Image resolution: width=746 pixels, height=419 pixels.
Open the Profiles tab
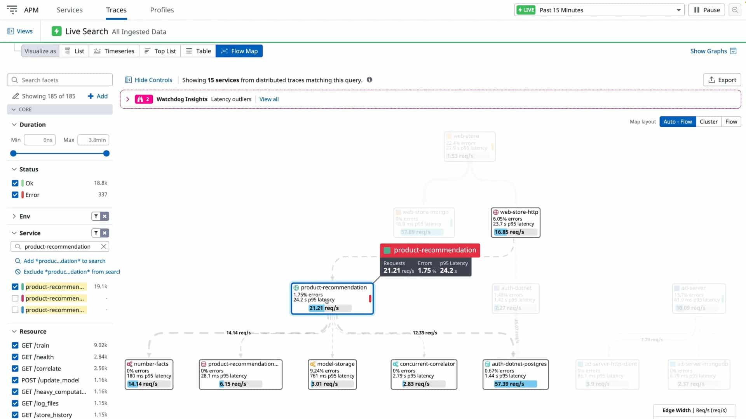tap(162, 10)
